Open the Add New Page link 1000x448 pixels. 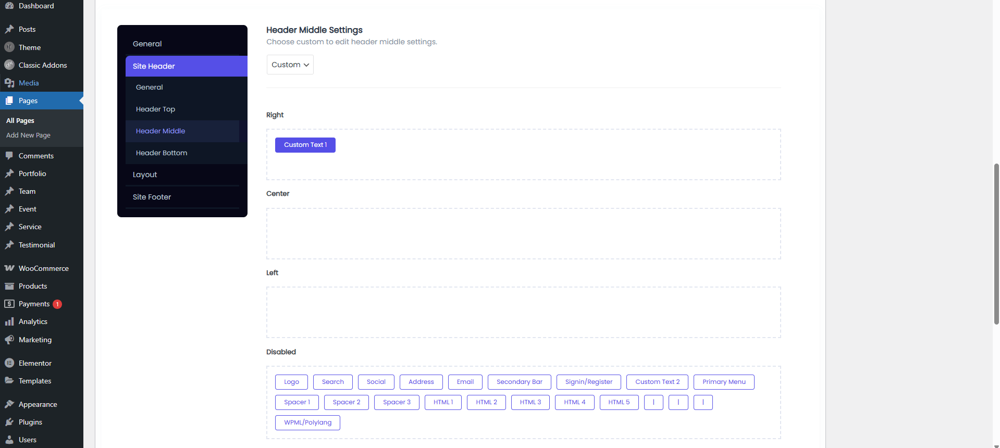(28, 135)
